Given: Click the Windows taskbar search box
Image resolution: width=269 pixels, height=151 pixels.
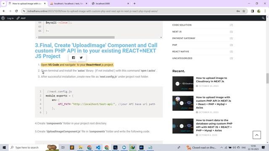Looking at the screenshot, I should click(34, 147).
